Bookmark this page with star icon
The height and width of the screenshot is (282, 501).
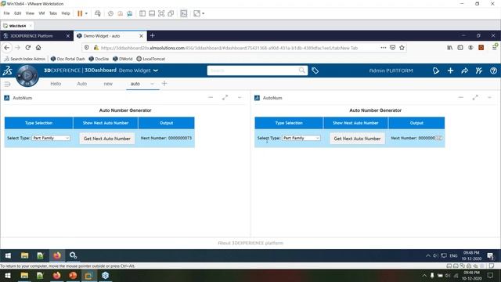(x=402, y=48)
